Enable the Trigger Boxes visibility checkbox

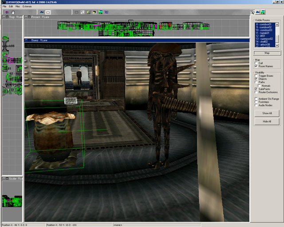[x=256, y=76]
